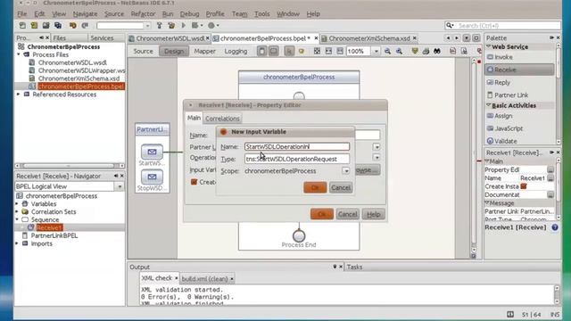Switch to the Mapper view tab

pyautogui.click(x=204, y=52)
